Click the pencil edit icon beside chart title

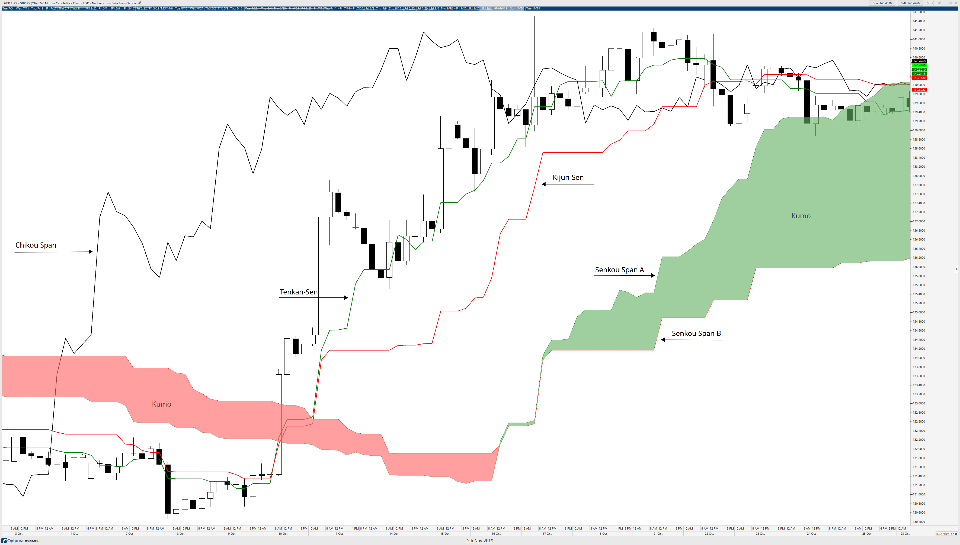(x=140, y=3)
